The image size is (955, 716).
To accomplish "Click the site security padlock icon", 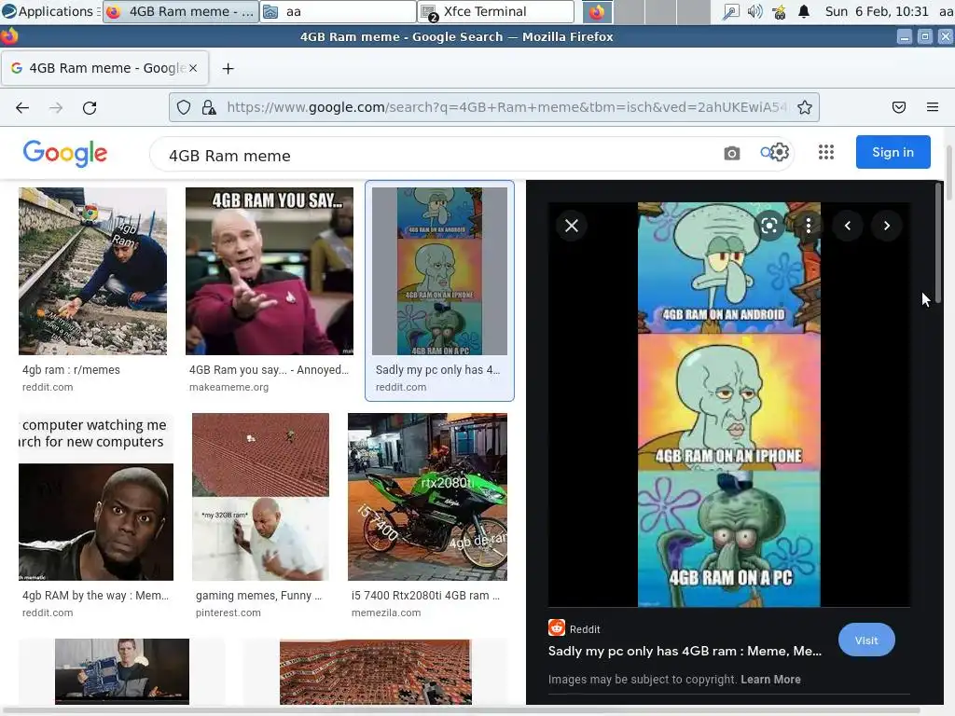I will pos(209,108).
